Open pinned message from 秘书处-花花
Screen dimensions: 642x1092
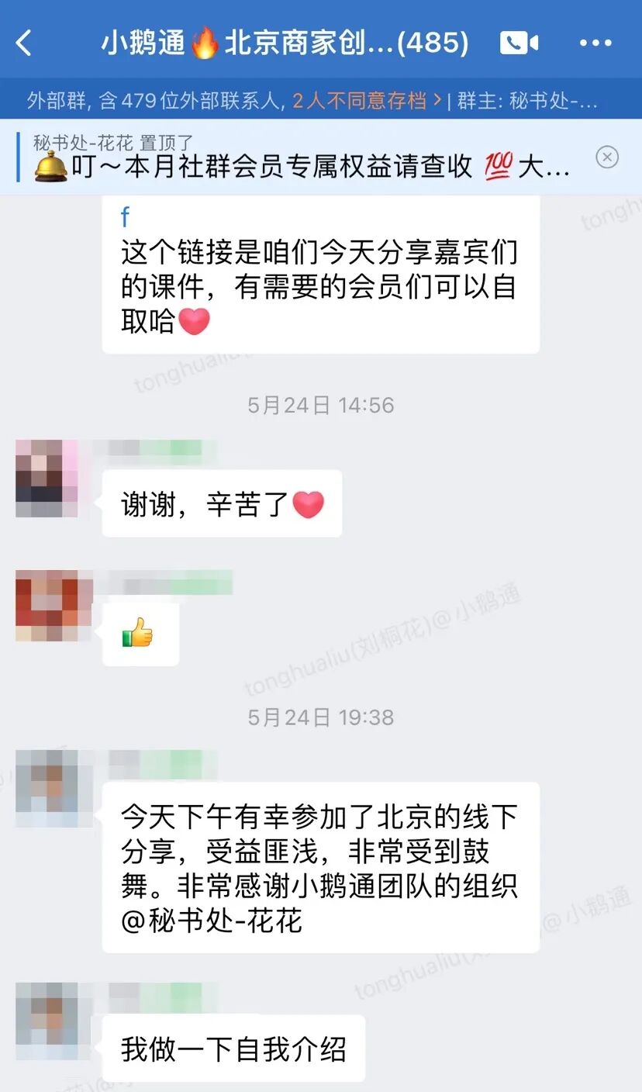302,157
